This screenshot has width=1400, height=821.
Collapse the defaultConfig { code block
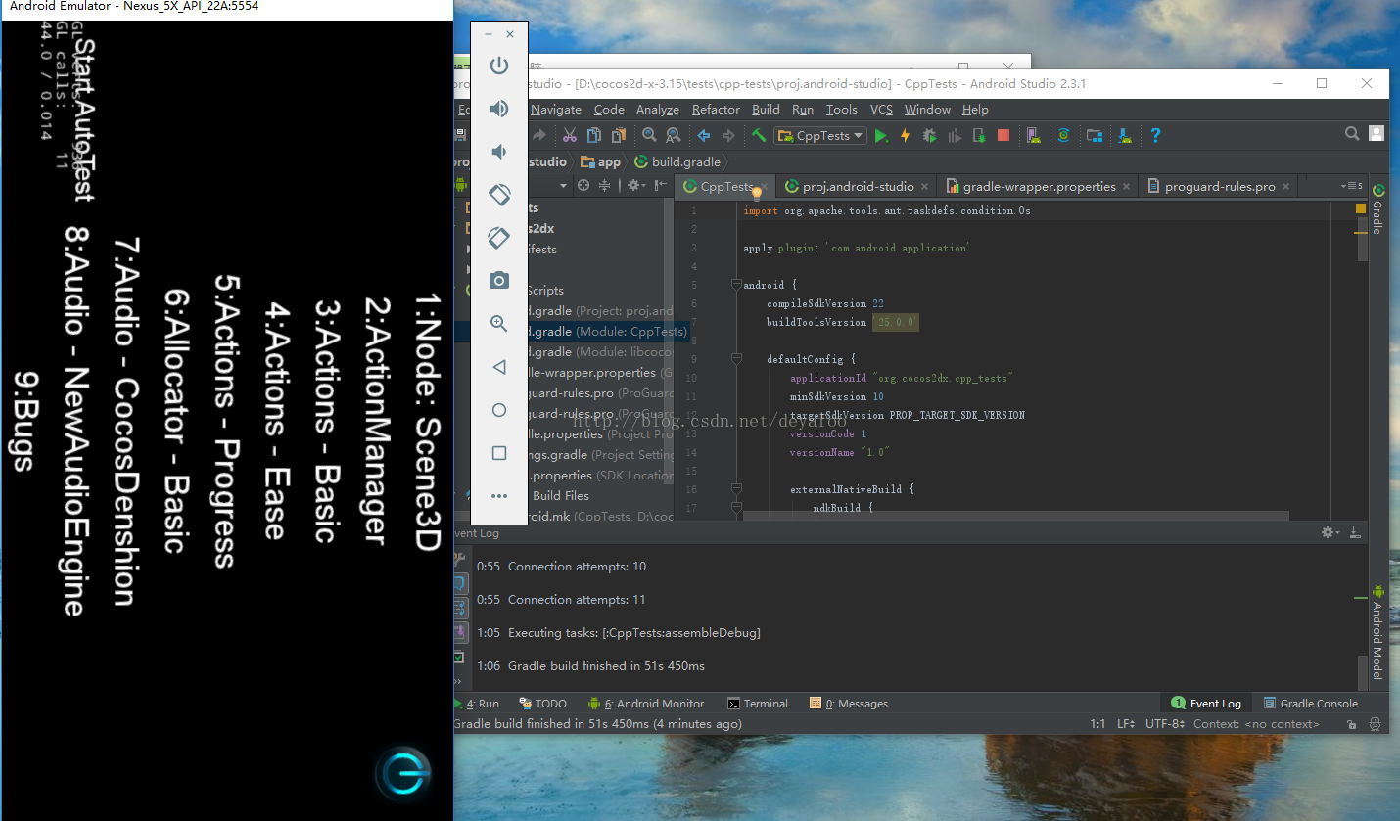pyautogui.click(x=735, y=359)
